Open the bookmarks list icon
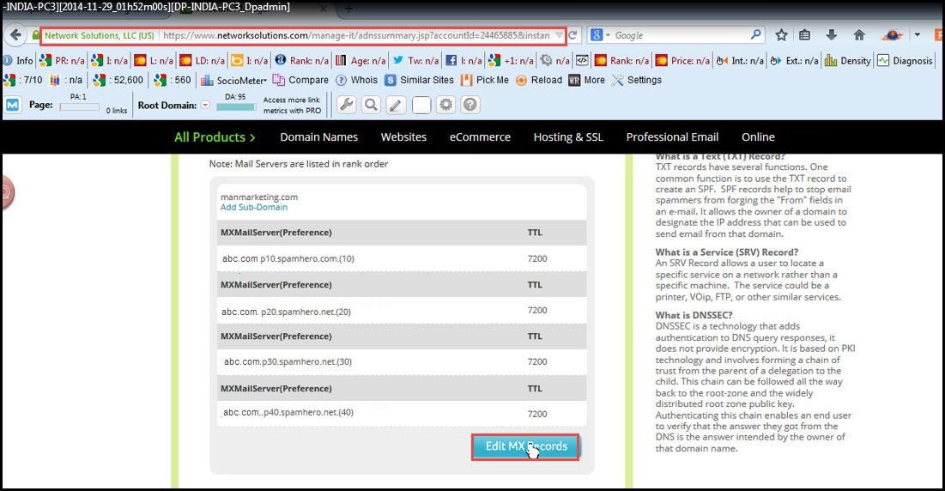Image resolution: width=945 pixels, height=491 pixels. [804, 35]
